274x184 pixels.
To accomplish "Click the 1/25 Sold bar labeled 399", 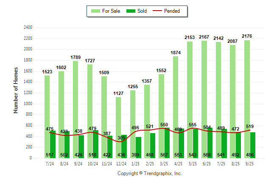I will pos(138,148).
